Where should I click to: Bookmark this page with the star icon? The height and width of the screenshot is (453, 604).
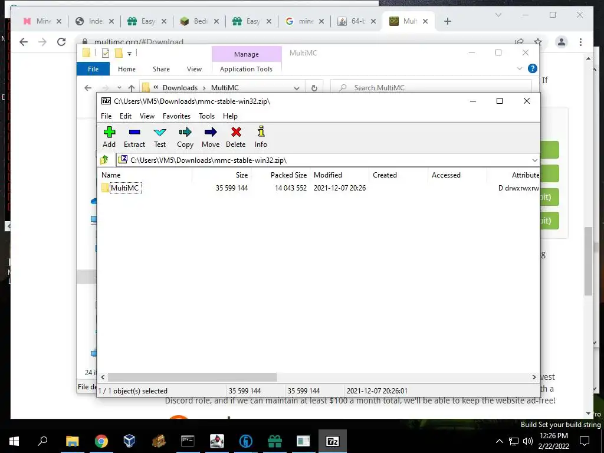pos(538,42)
